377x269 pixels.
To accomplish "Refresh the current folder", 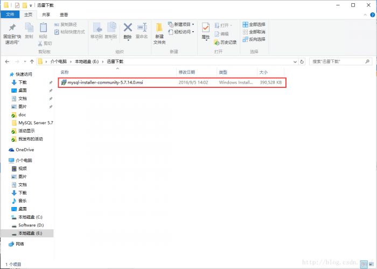I will (302, 62).
